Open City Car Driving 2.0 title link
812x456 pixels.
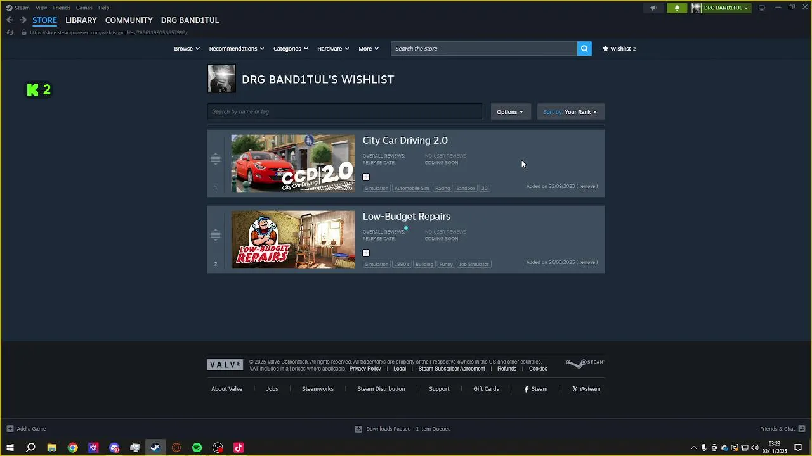coord(405,141)
